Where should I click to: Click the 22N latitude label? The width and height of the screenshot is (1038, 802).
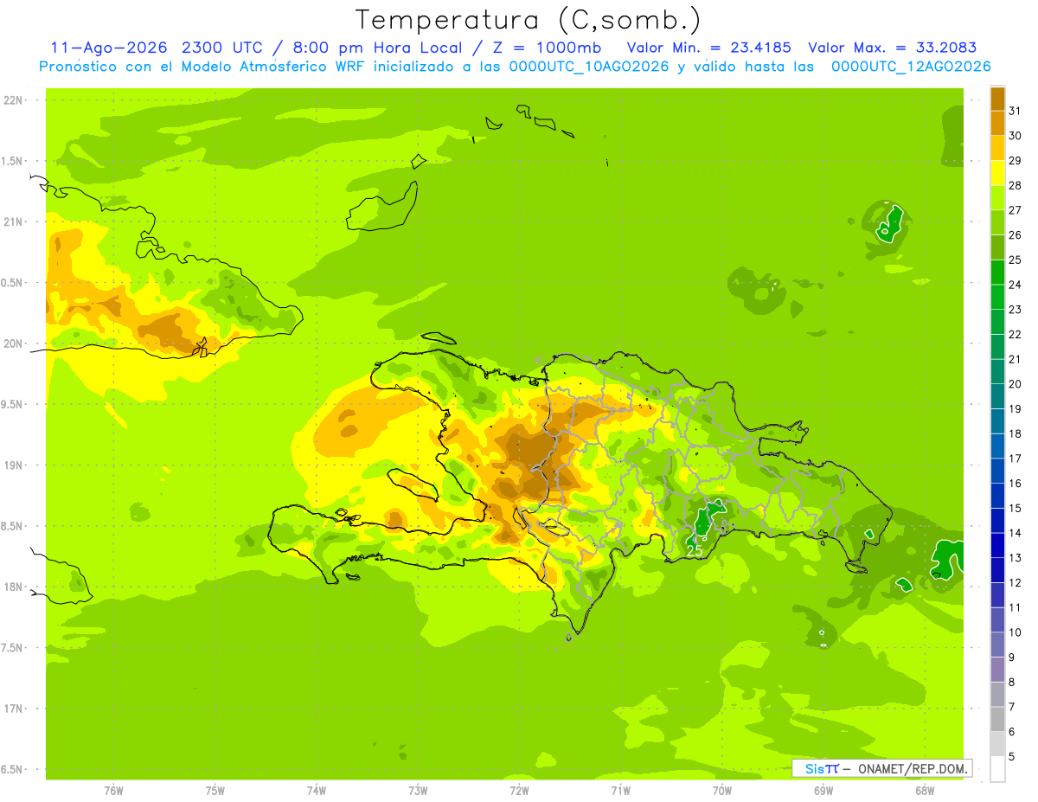[x=13, y=100]
